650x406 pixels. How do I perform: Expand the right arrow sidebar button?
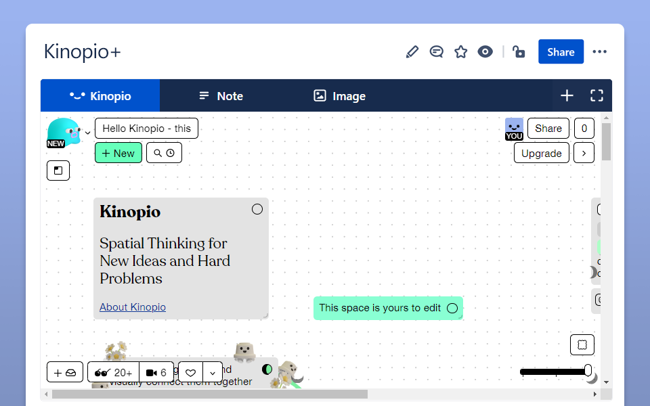584,153
